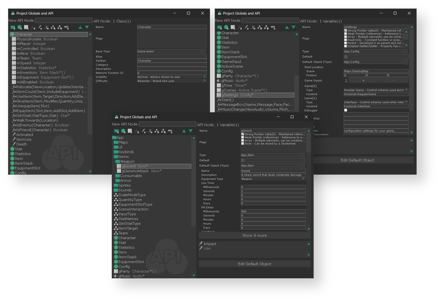Viewport: 440px width, 301px height.
Task: Click the Description field of the Sword item
Action: (x=273, y=175)
